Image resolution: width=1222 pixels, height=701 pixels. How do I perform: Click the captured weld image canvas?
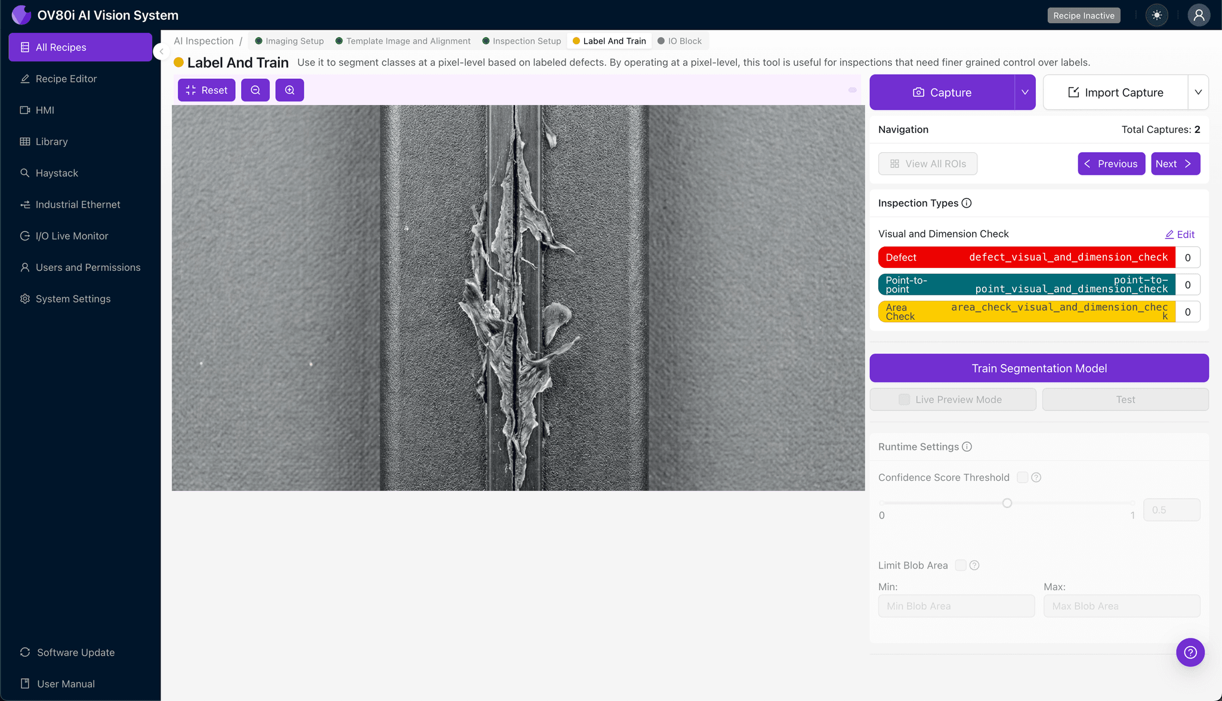[x=518, y=298]
